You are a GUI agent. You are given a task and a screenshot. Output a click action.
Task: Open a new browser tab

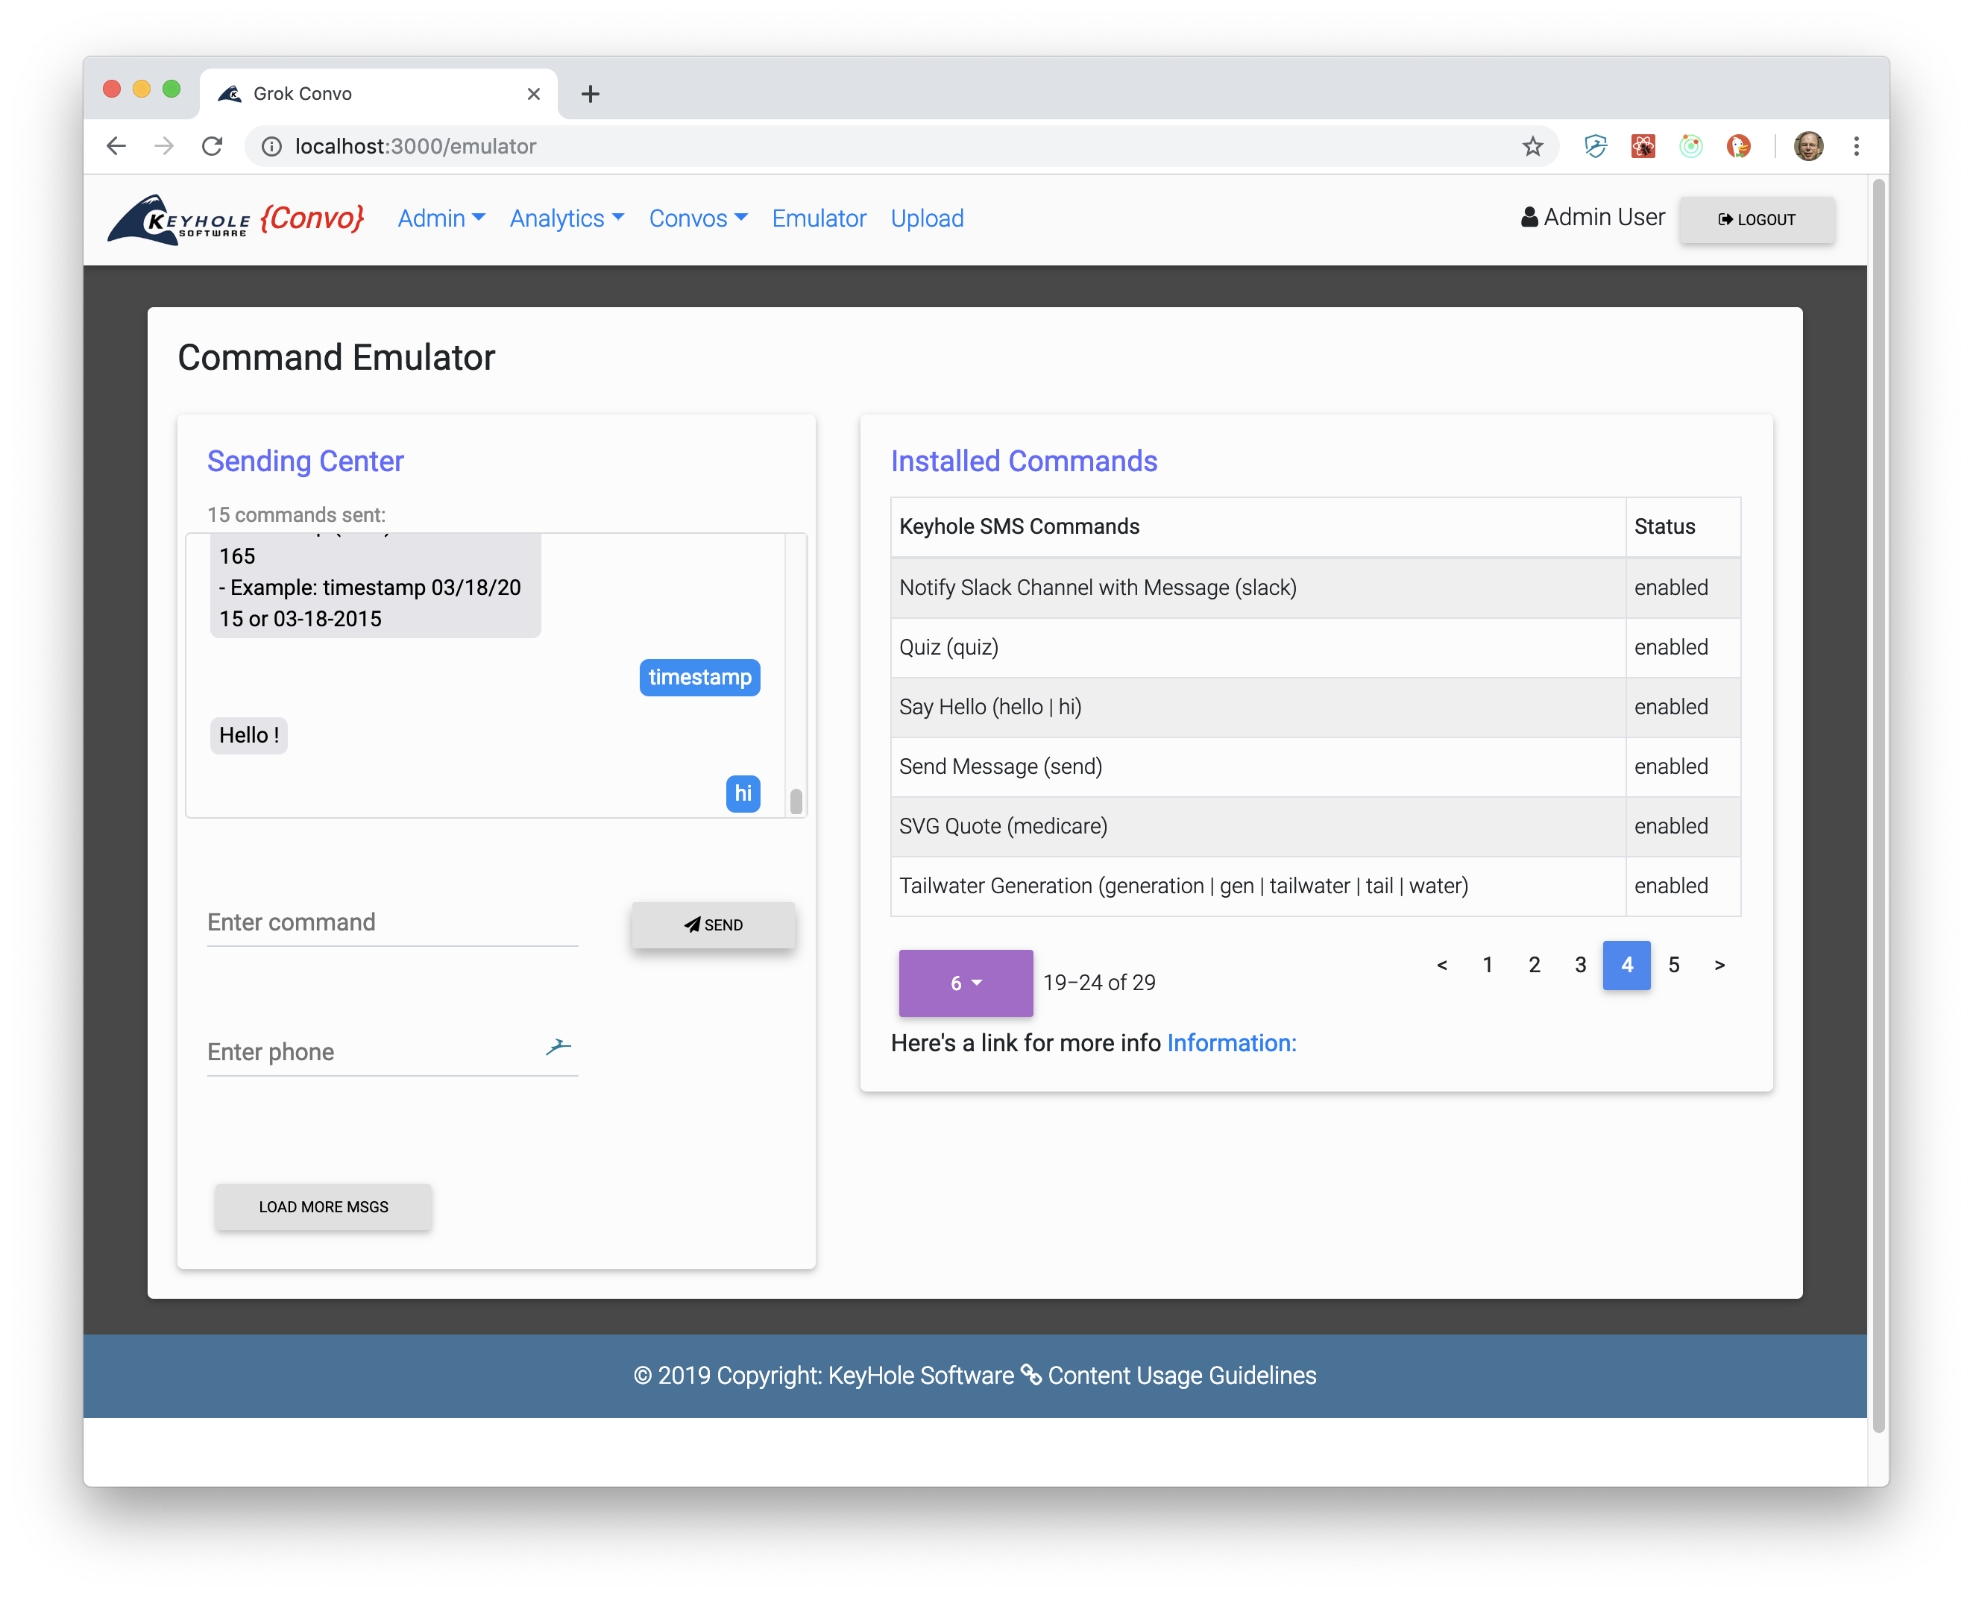(x=590, y=94)
